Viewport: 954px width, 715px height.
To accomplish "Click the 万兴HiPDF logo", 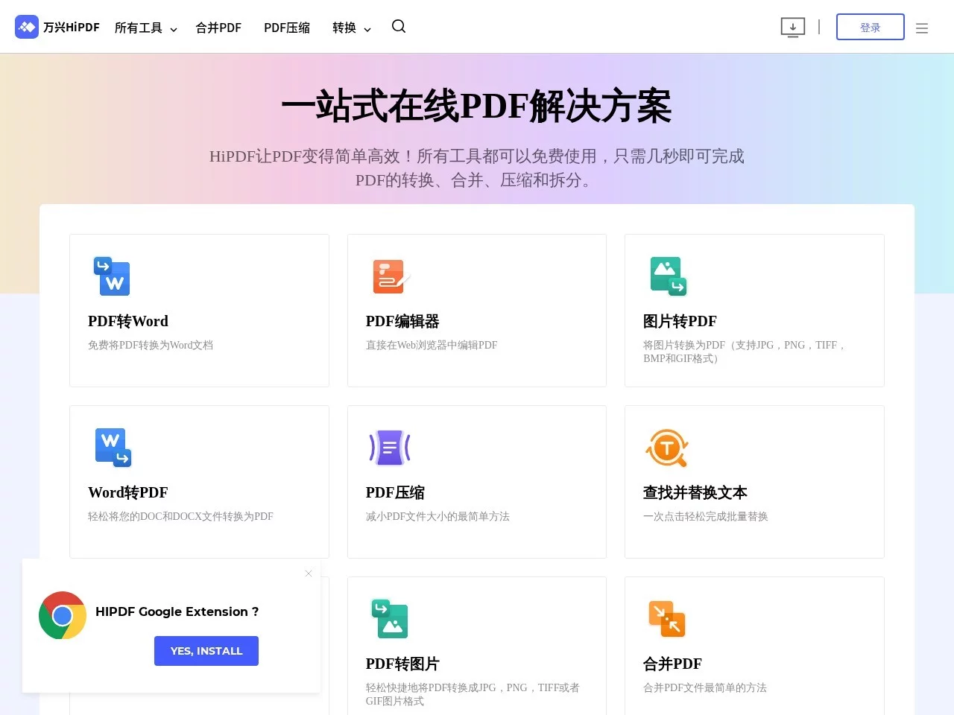I will coord(57,26).
